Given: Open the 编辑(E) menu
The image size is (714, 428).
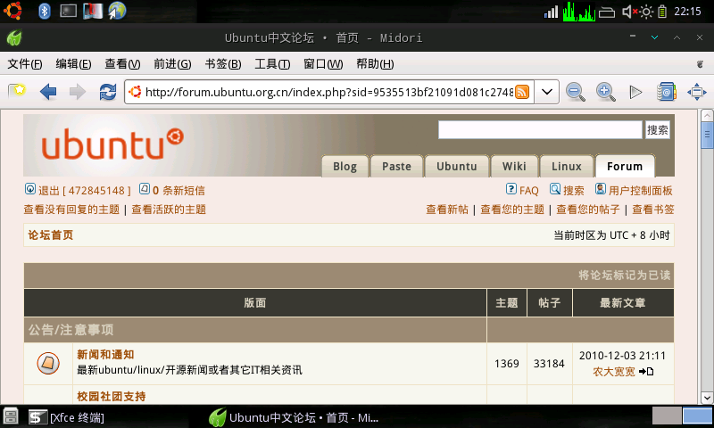Looking at the screenshot, I should (73, 64).
